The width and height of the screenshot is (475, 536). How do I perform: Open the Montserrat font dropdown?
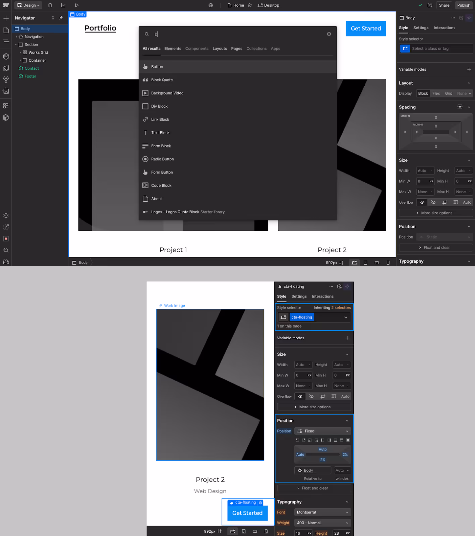click(322, 512)
